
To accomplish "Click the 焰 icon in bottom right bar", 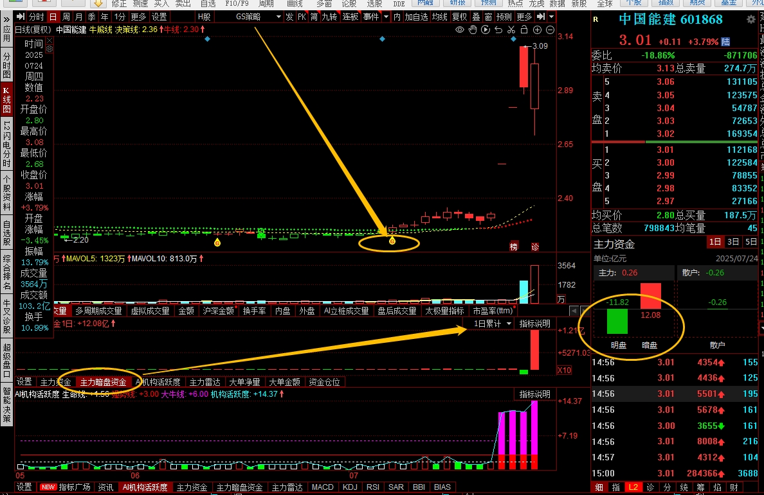I will pos(717,487).
